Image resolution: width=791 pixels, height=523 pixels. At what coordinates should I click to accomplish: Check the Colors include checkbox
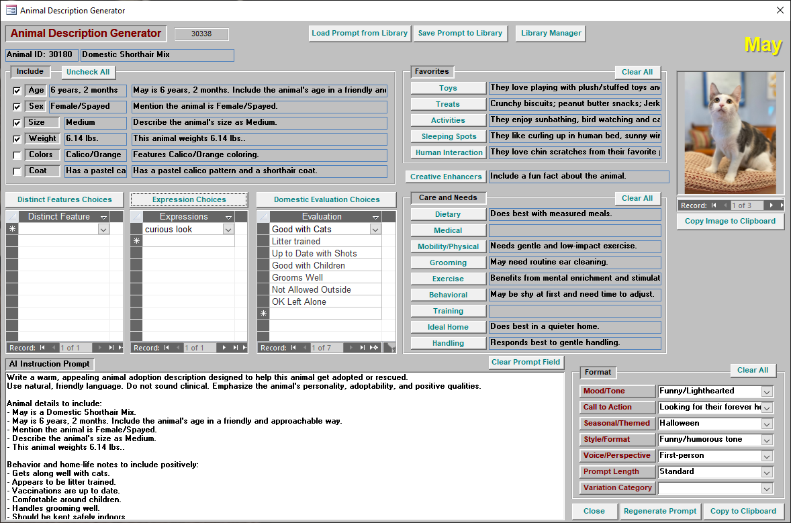pyautogui.click(x=17, y=155)
